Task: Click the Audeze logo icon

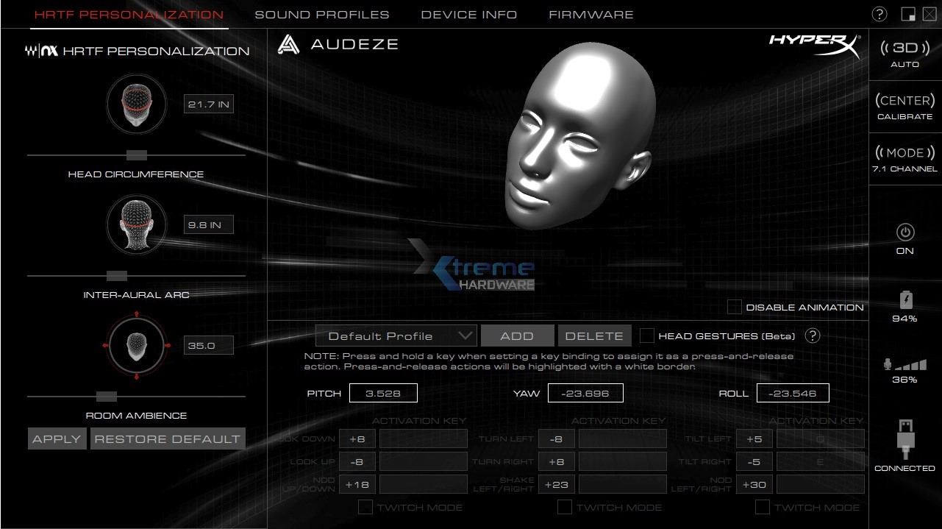Action: [287, 44]
